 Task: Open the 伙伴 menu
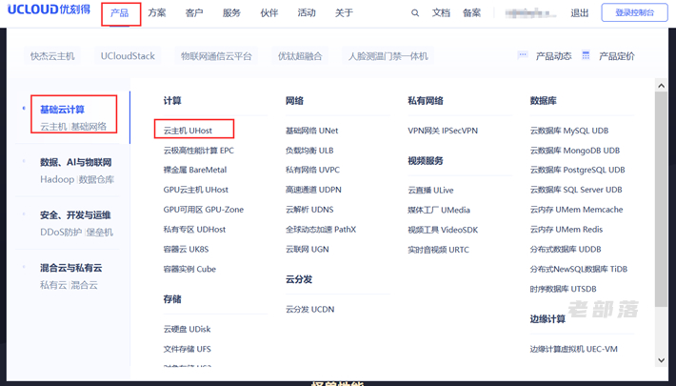point(269,13)
